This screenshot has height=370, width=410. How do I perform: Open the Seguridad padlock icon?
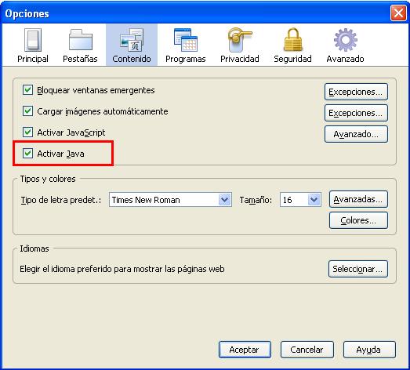click(293, 40)
